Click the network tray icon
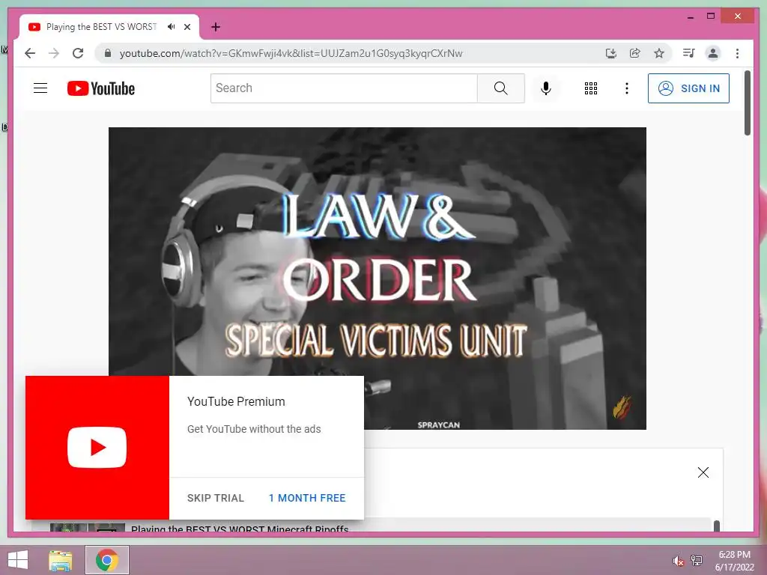Viewport: 767px width, 575px height. (x=697, y=561)
